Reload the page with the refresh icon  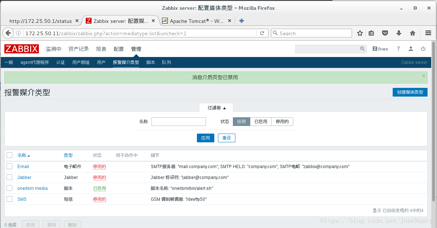coord(262,33)
